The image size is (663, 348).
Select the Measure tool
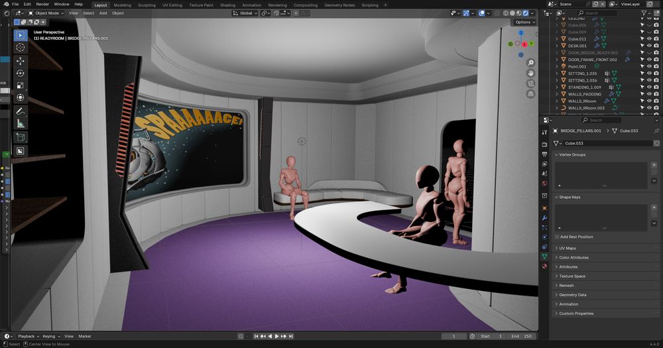coord(21,123)
